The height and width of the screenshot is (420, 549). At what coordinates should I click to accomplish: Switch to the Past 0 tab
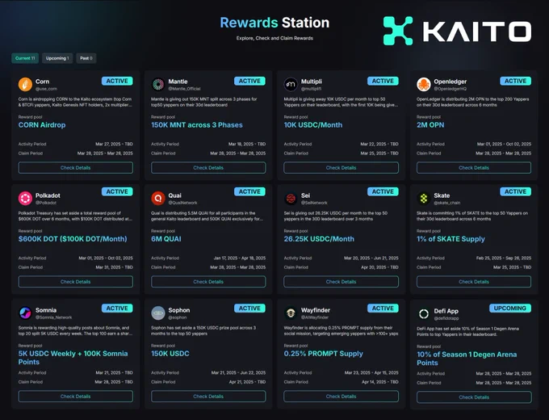pyautogui.click(x=86, y=58)
